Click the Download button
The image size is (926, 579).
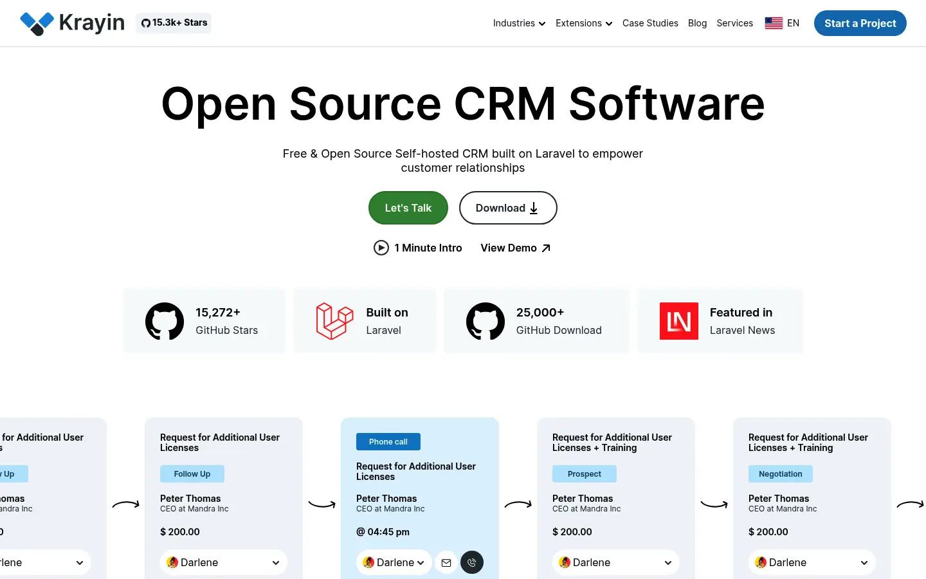coord(508,208)
